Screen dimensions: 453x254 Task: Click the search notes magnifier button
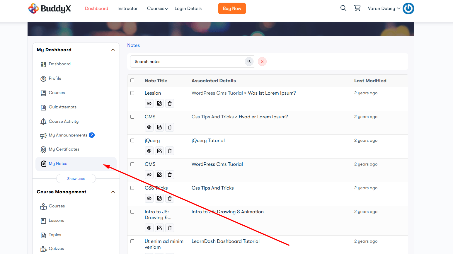point(249,62)
